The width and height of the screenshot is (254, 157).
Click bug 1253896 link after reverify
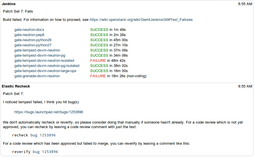(45, 152)
